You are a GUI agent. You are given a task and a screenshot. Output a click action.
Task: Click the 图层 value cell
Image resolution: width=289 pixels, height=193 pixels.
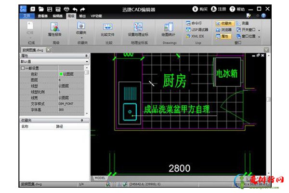71,80
